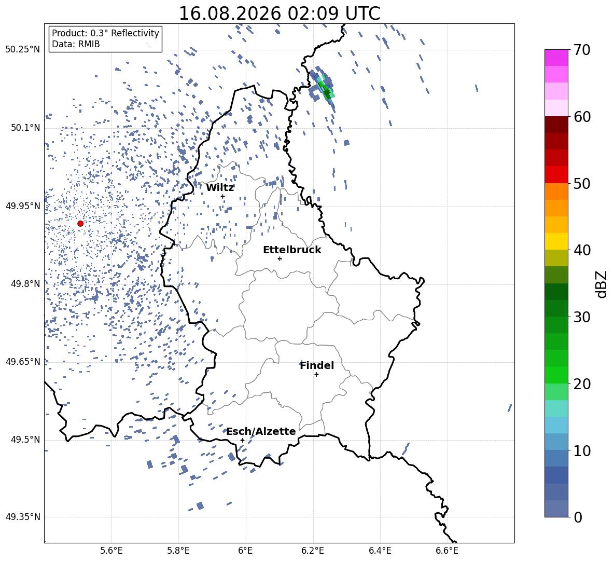Click the red 50 dBZ colorbar band
This screenshot has width=614, height=561.
[556, 175]
